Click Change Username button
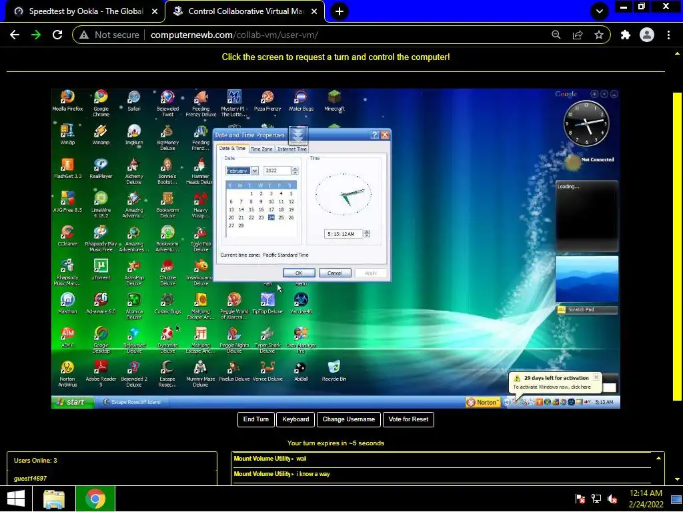Screen dimensions: 683x512 pos(348,419)
